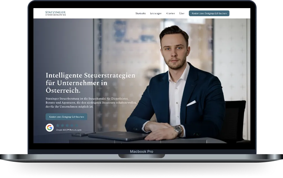Click the second rating star
The image size is (283, 178).
coord(62,125)
